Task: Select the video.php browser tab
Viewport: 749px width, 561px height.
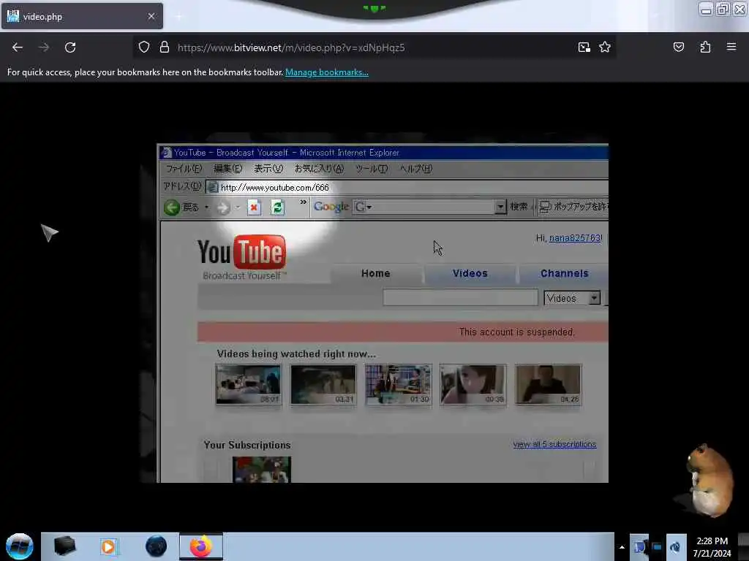Action: (x=82, y=16)
